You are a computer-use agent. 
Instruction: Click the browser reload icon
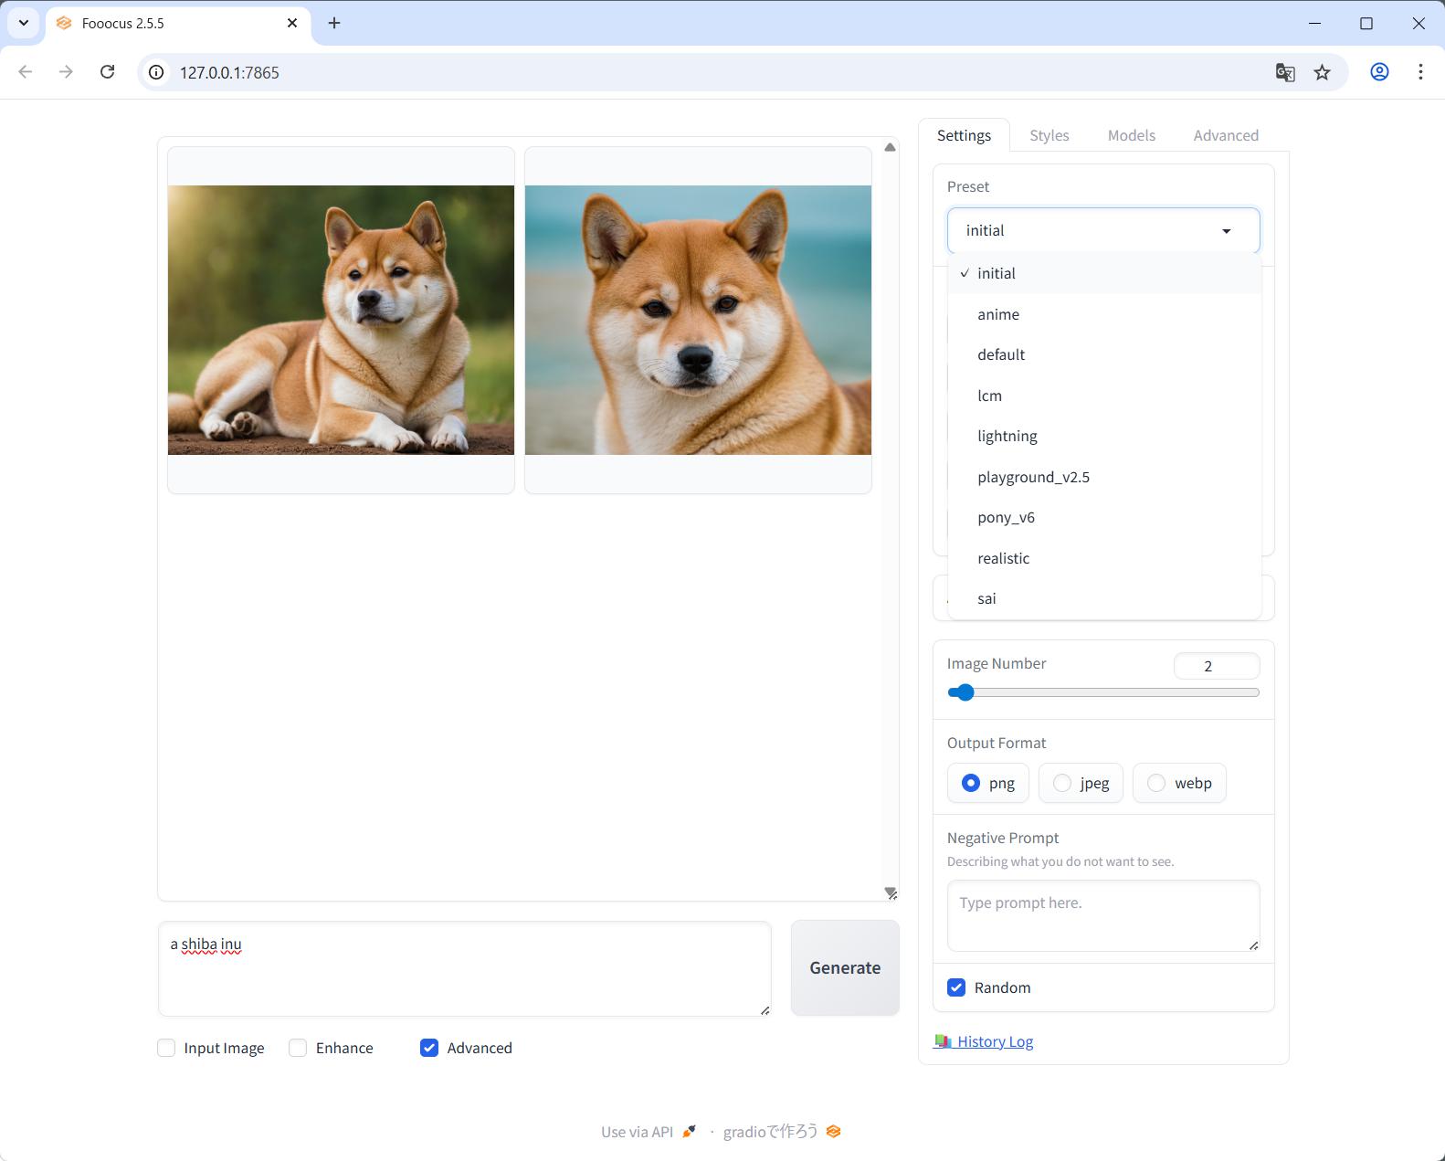(x=108, y=72)
